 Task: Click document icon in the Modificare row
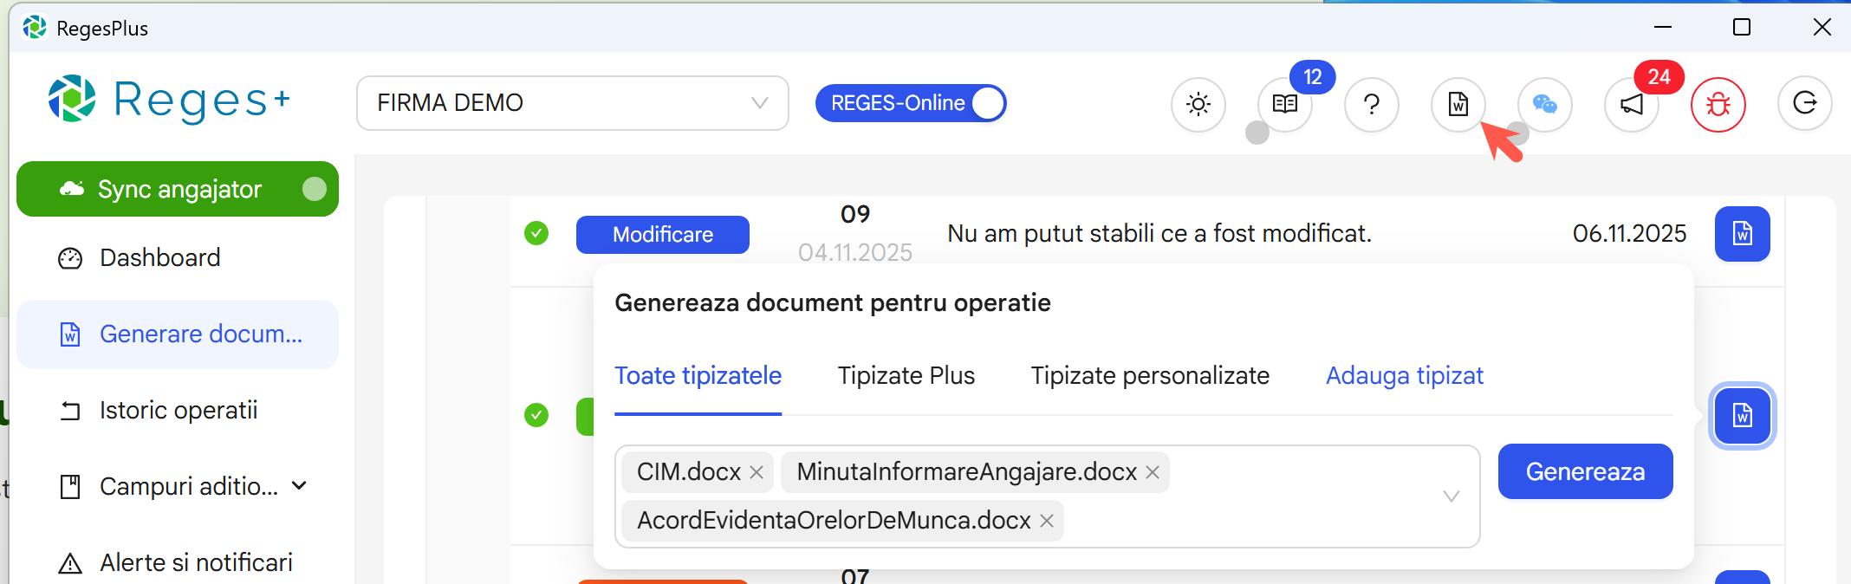(1743, 234)
